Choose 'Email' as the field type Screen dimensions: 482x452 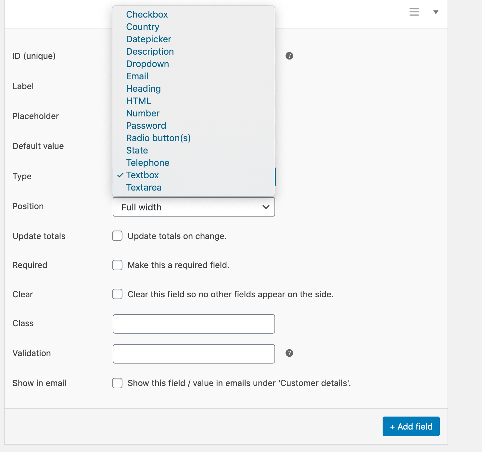(137, 76)
